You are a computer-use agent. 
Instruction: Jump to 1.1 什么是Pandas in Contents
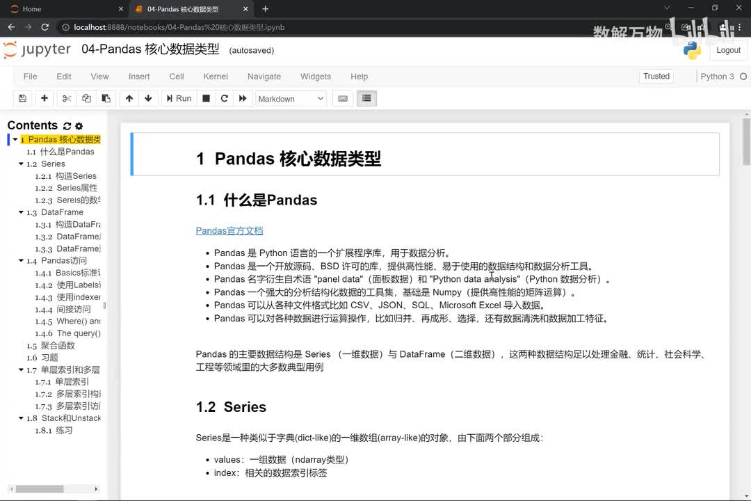(x=60, y=152)
